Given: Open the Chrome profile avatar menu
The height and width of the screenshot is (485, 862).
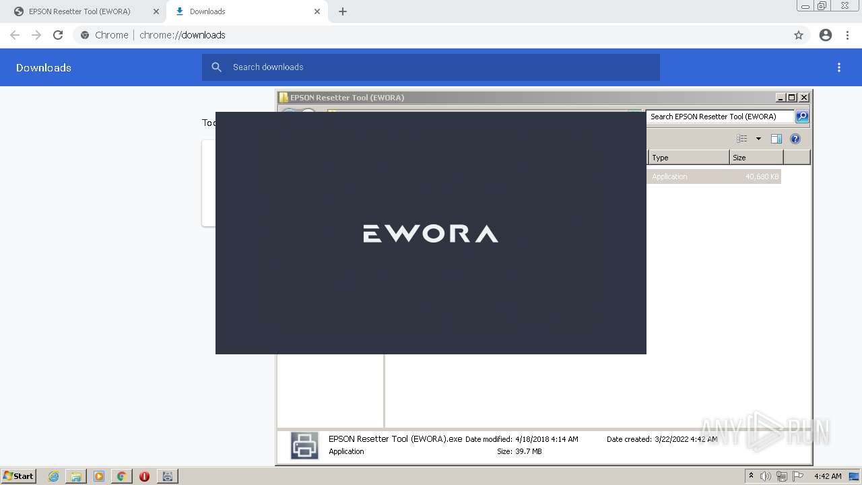Looking at the screenshot, I should [x=826, y=35].
